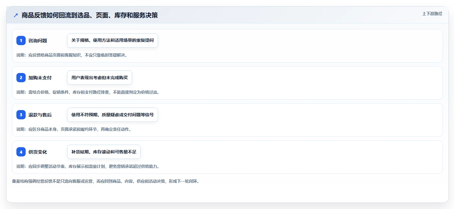The image size is (455, 209).
Task: Click step badge number 3 beside 退款与售后
Action: click(x=21, y=115)
